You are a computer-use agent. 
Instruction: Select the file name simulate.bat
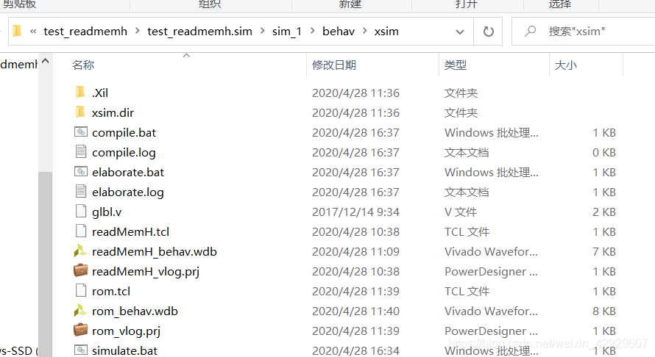tap(124, 350)
